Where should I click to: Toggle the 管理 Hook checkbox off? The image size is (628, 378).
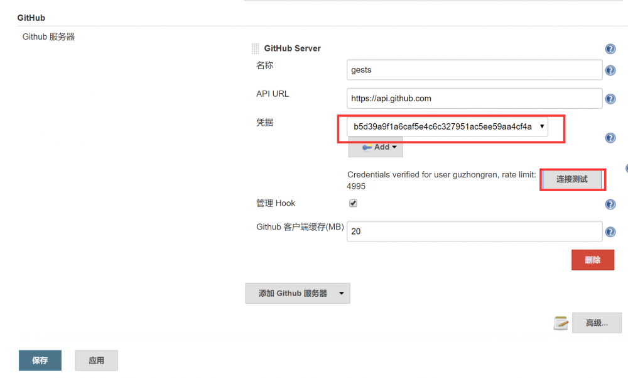pyautogui.click(x=353, y=203)
